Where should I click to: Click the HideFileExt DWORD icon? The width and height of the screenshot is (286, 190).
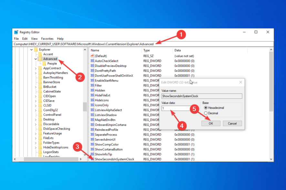coord(92,95)
